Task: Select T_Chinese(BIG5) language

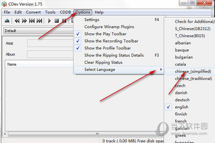Action: 190,36
